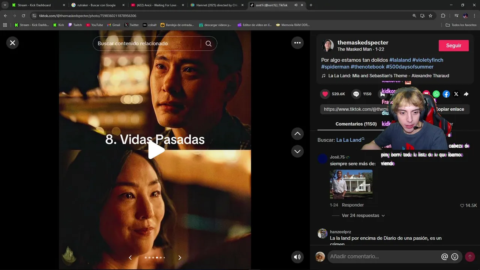This screenshot has width=480, height=270.
Task: Like the post with heart icon
Action: (325, 94)
